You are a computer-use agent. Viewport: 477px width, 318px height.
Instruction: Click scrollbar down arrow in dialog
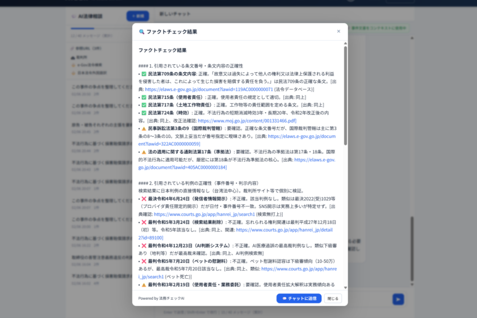[x=345, y=287]
